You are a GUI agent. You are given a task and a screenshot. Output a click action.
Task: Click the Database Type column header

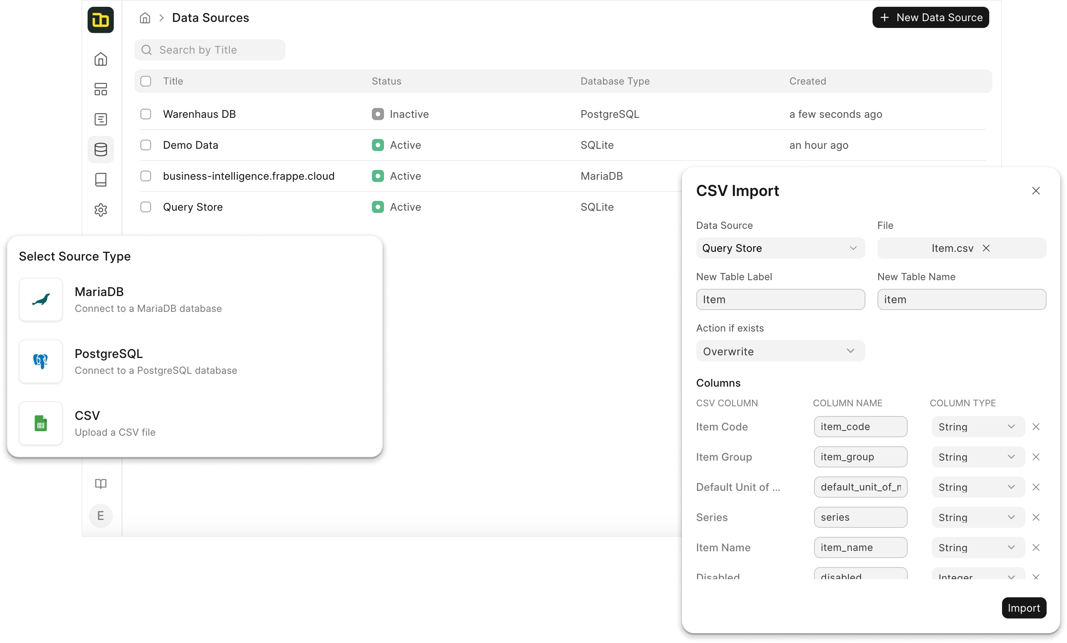point(615,81)
